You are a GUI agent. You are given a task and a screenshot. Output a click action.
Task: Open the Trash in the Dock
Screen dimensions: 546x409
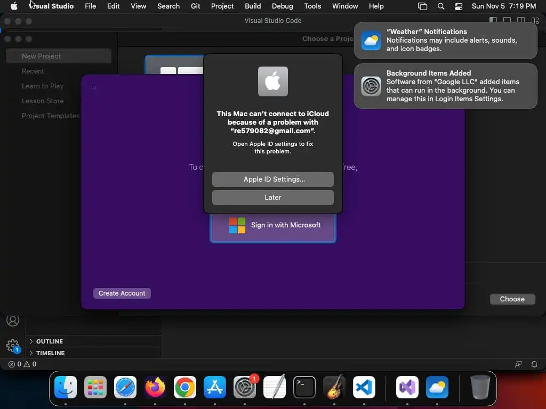[480, 387]
